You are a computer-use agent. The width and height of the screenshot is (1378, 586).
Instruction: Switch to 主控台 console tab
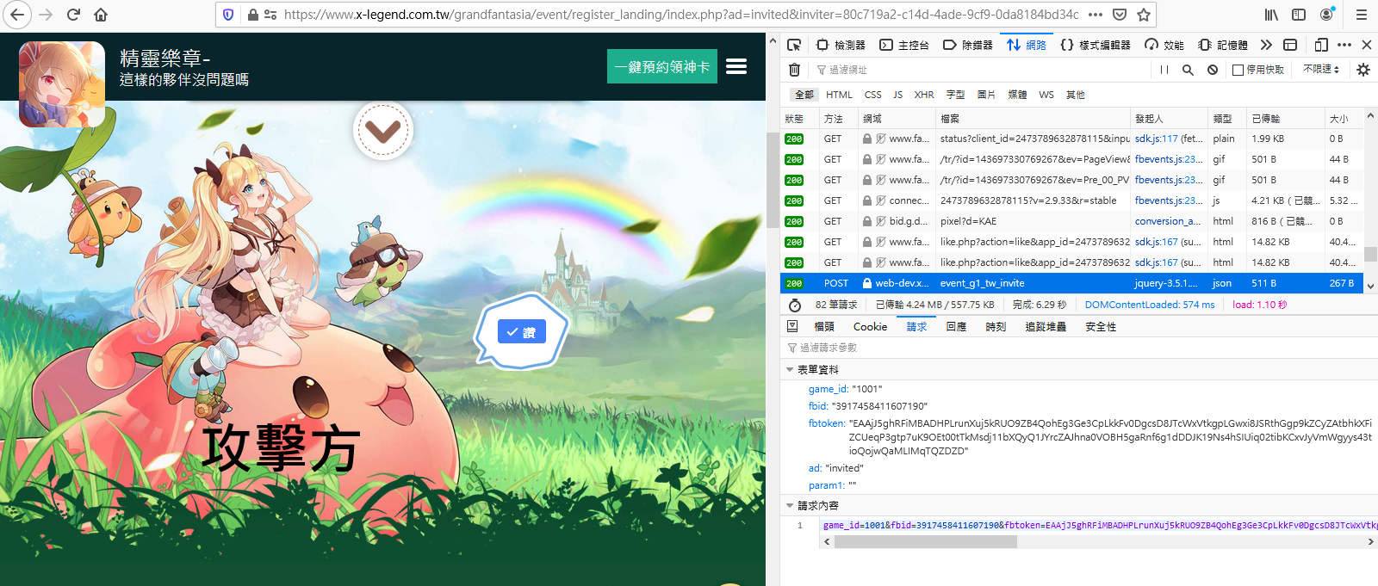coord(904,45)
